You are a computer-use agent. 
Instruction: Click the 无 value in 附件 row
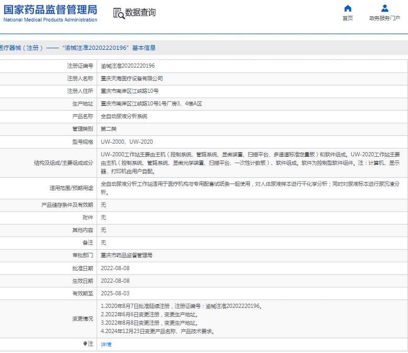tap(103, 218)
